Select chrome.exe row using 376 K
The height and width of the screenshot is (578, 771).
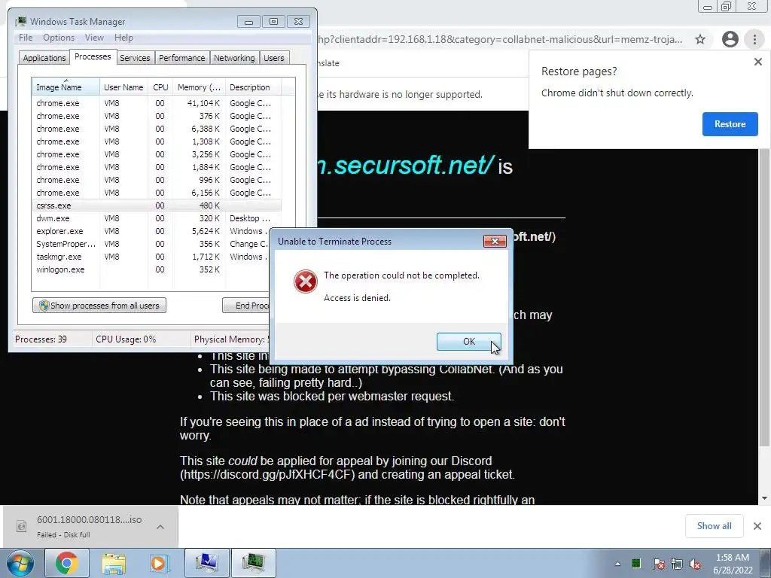point(157,116)
